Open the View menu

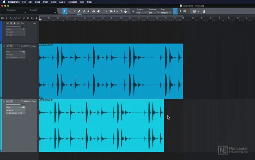(82, 2)
